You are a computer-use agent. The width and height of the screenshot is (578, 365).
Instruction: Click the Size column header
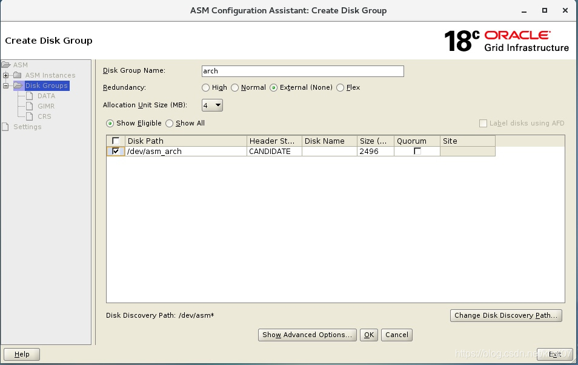pyautogui.click(x=376, y=141)
